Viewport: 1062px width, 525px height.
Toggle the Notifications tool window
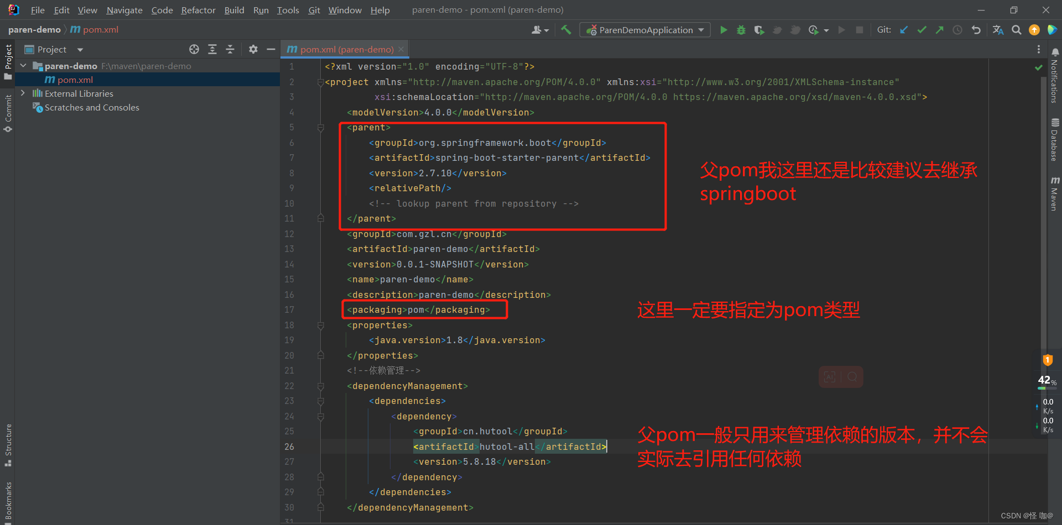point(1055,76)
